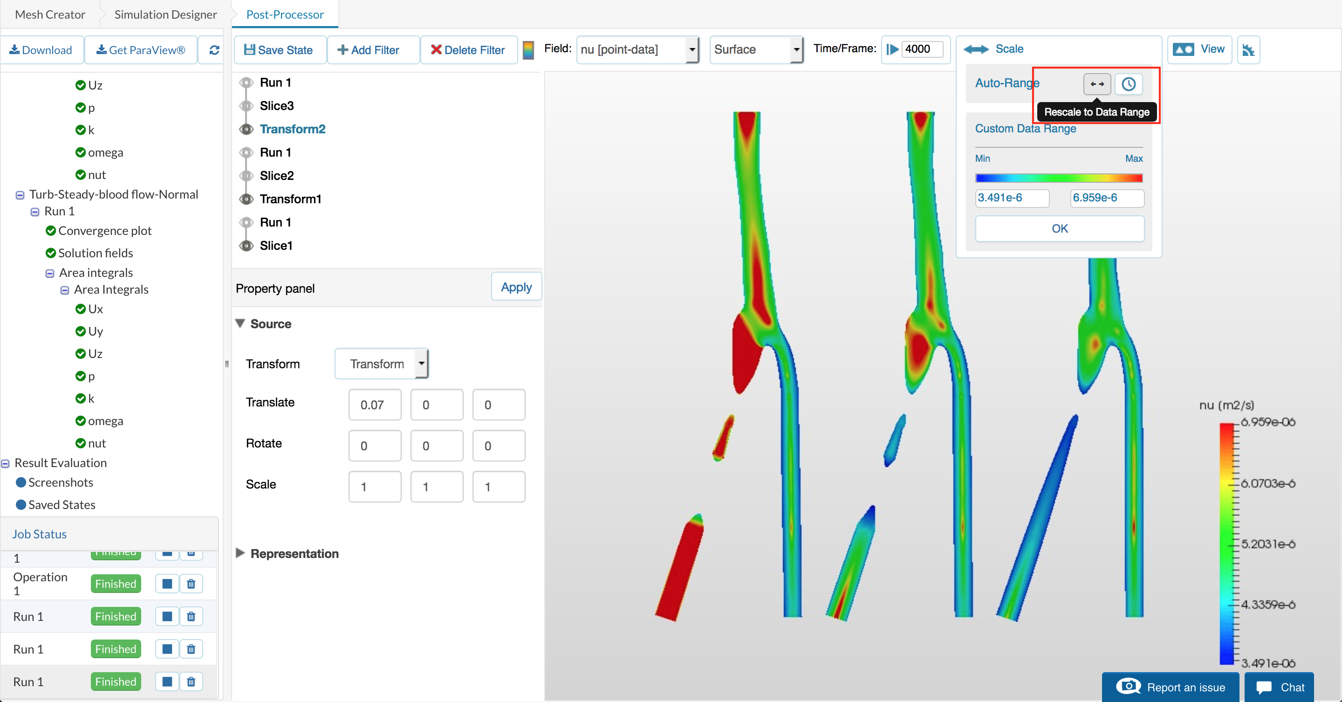Click OK in Custom Data Range

[x=1059, y=229]
